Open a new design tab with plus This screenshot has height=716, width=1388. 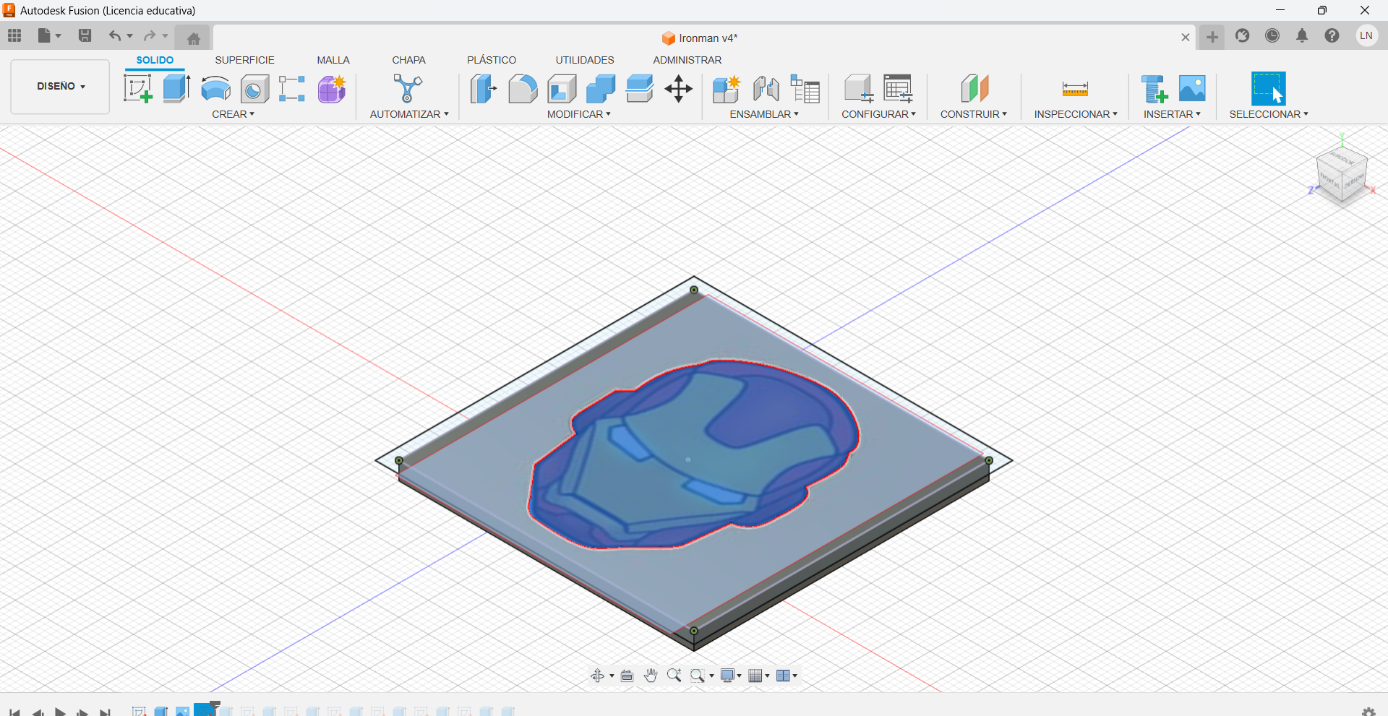click(1212, 37)
